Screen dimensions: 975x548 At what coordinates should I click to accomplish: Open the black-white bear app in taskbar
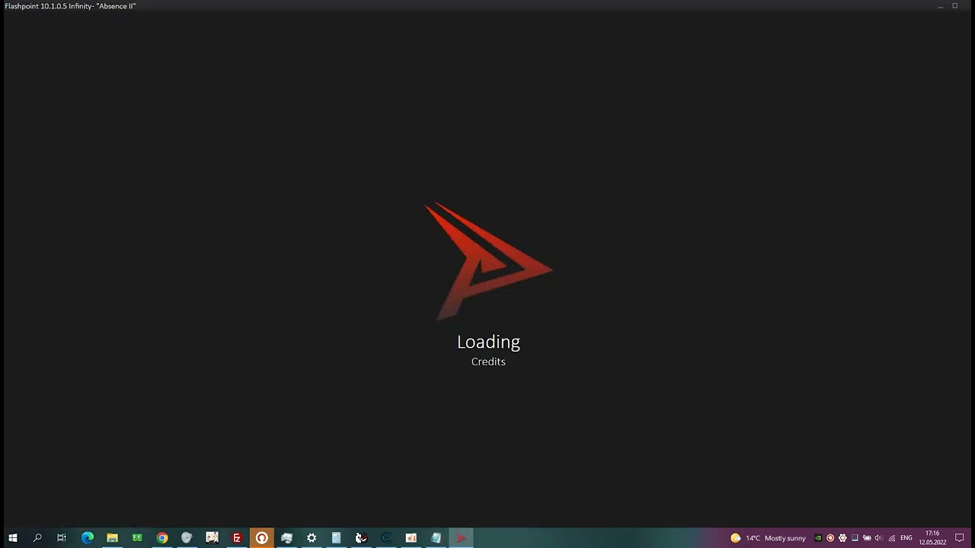click(x=361, y=538)
